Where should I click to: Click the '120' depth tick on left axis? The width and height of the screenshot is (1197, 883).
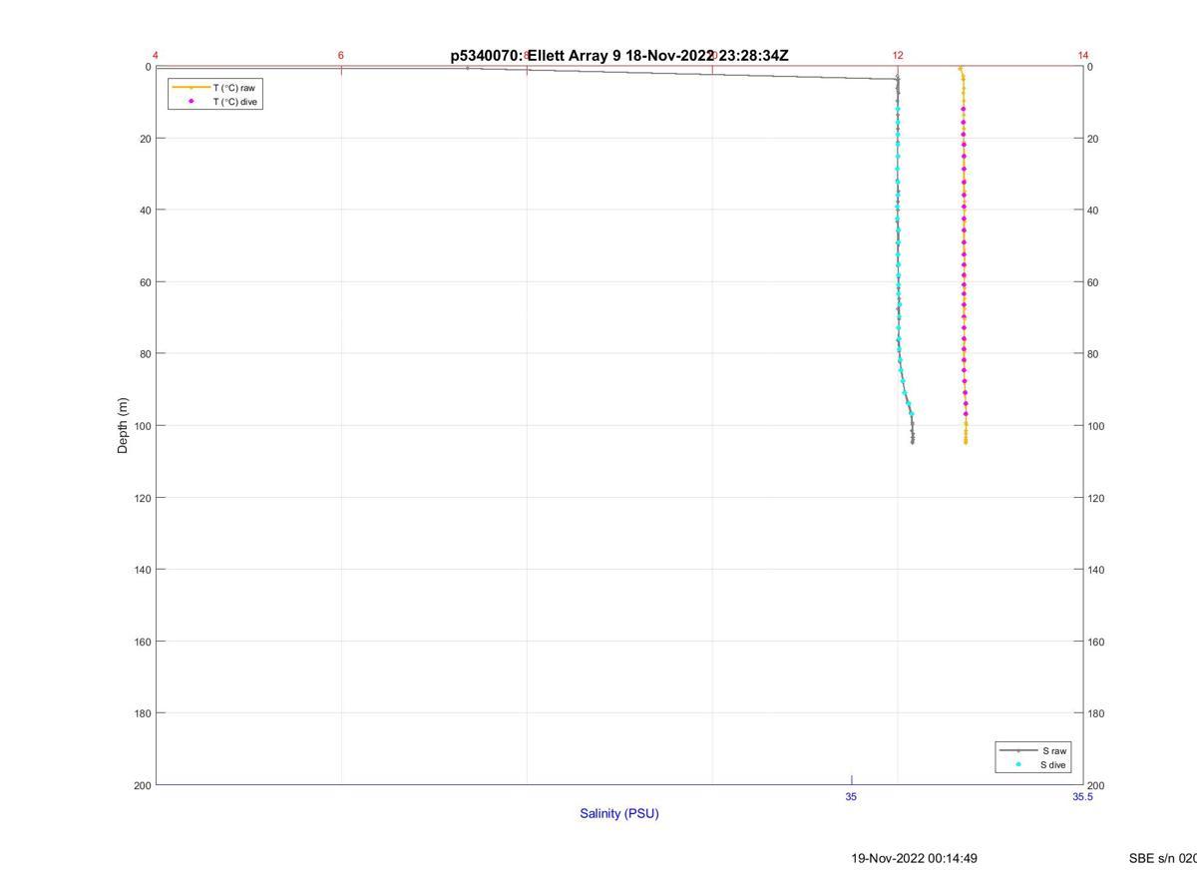coord(142,498)
